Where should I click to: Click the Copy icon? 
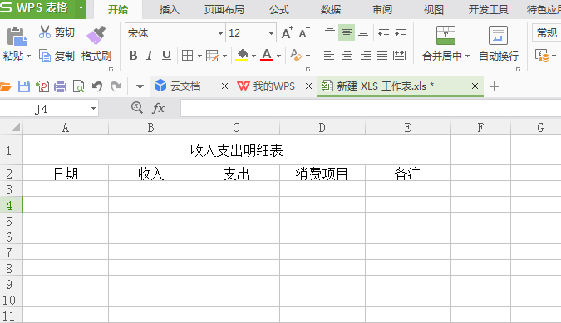[45, 56]
